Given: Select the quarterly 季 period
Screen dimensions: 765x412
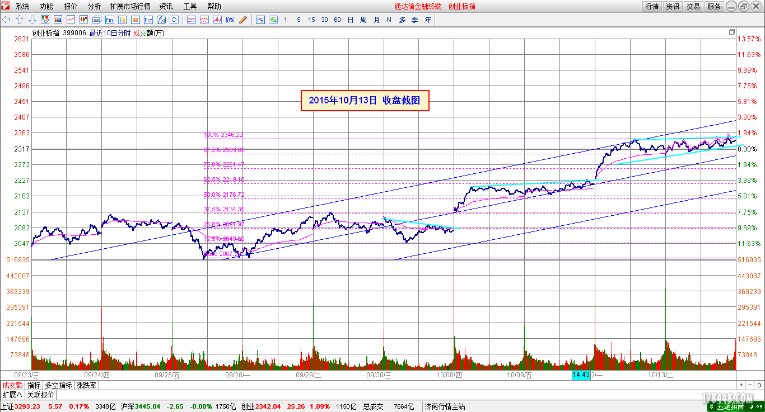Looking at the screenshot, I should (x=415, y=20).
